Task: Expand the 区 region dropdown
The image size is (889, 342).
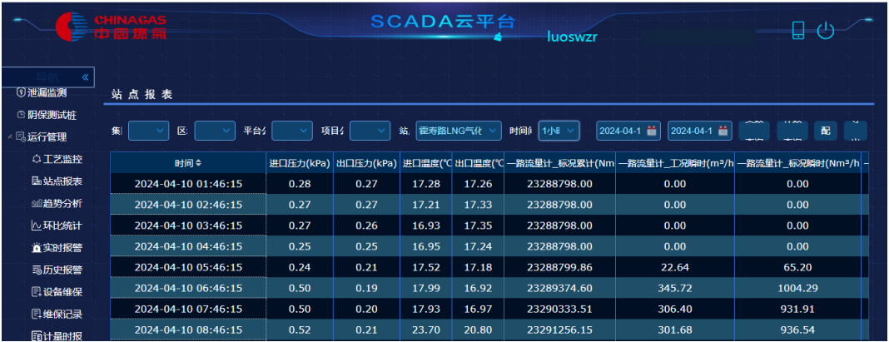Action: coord(216,131)
